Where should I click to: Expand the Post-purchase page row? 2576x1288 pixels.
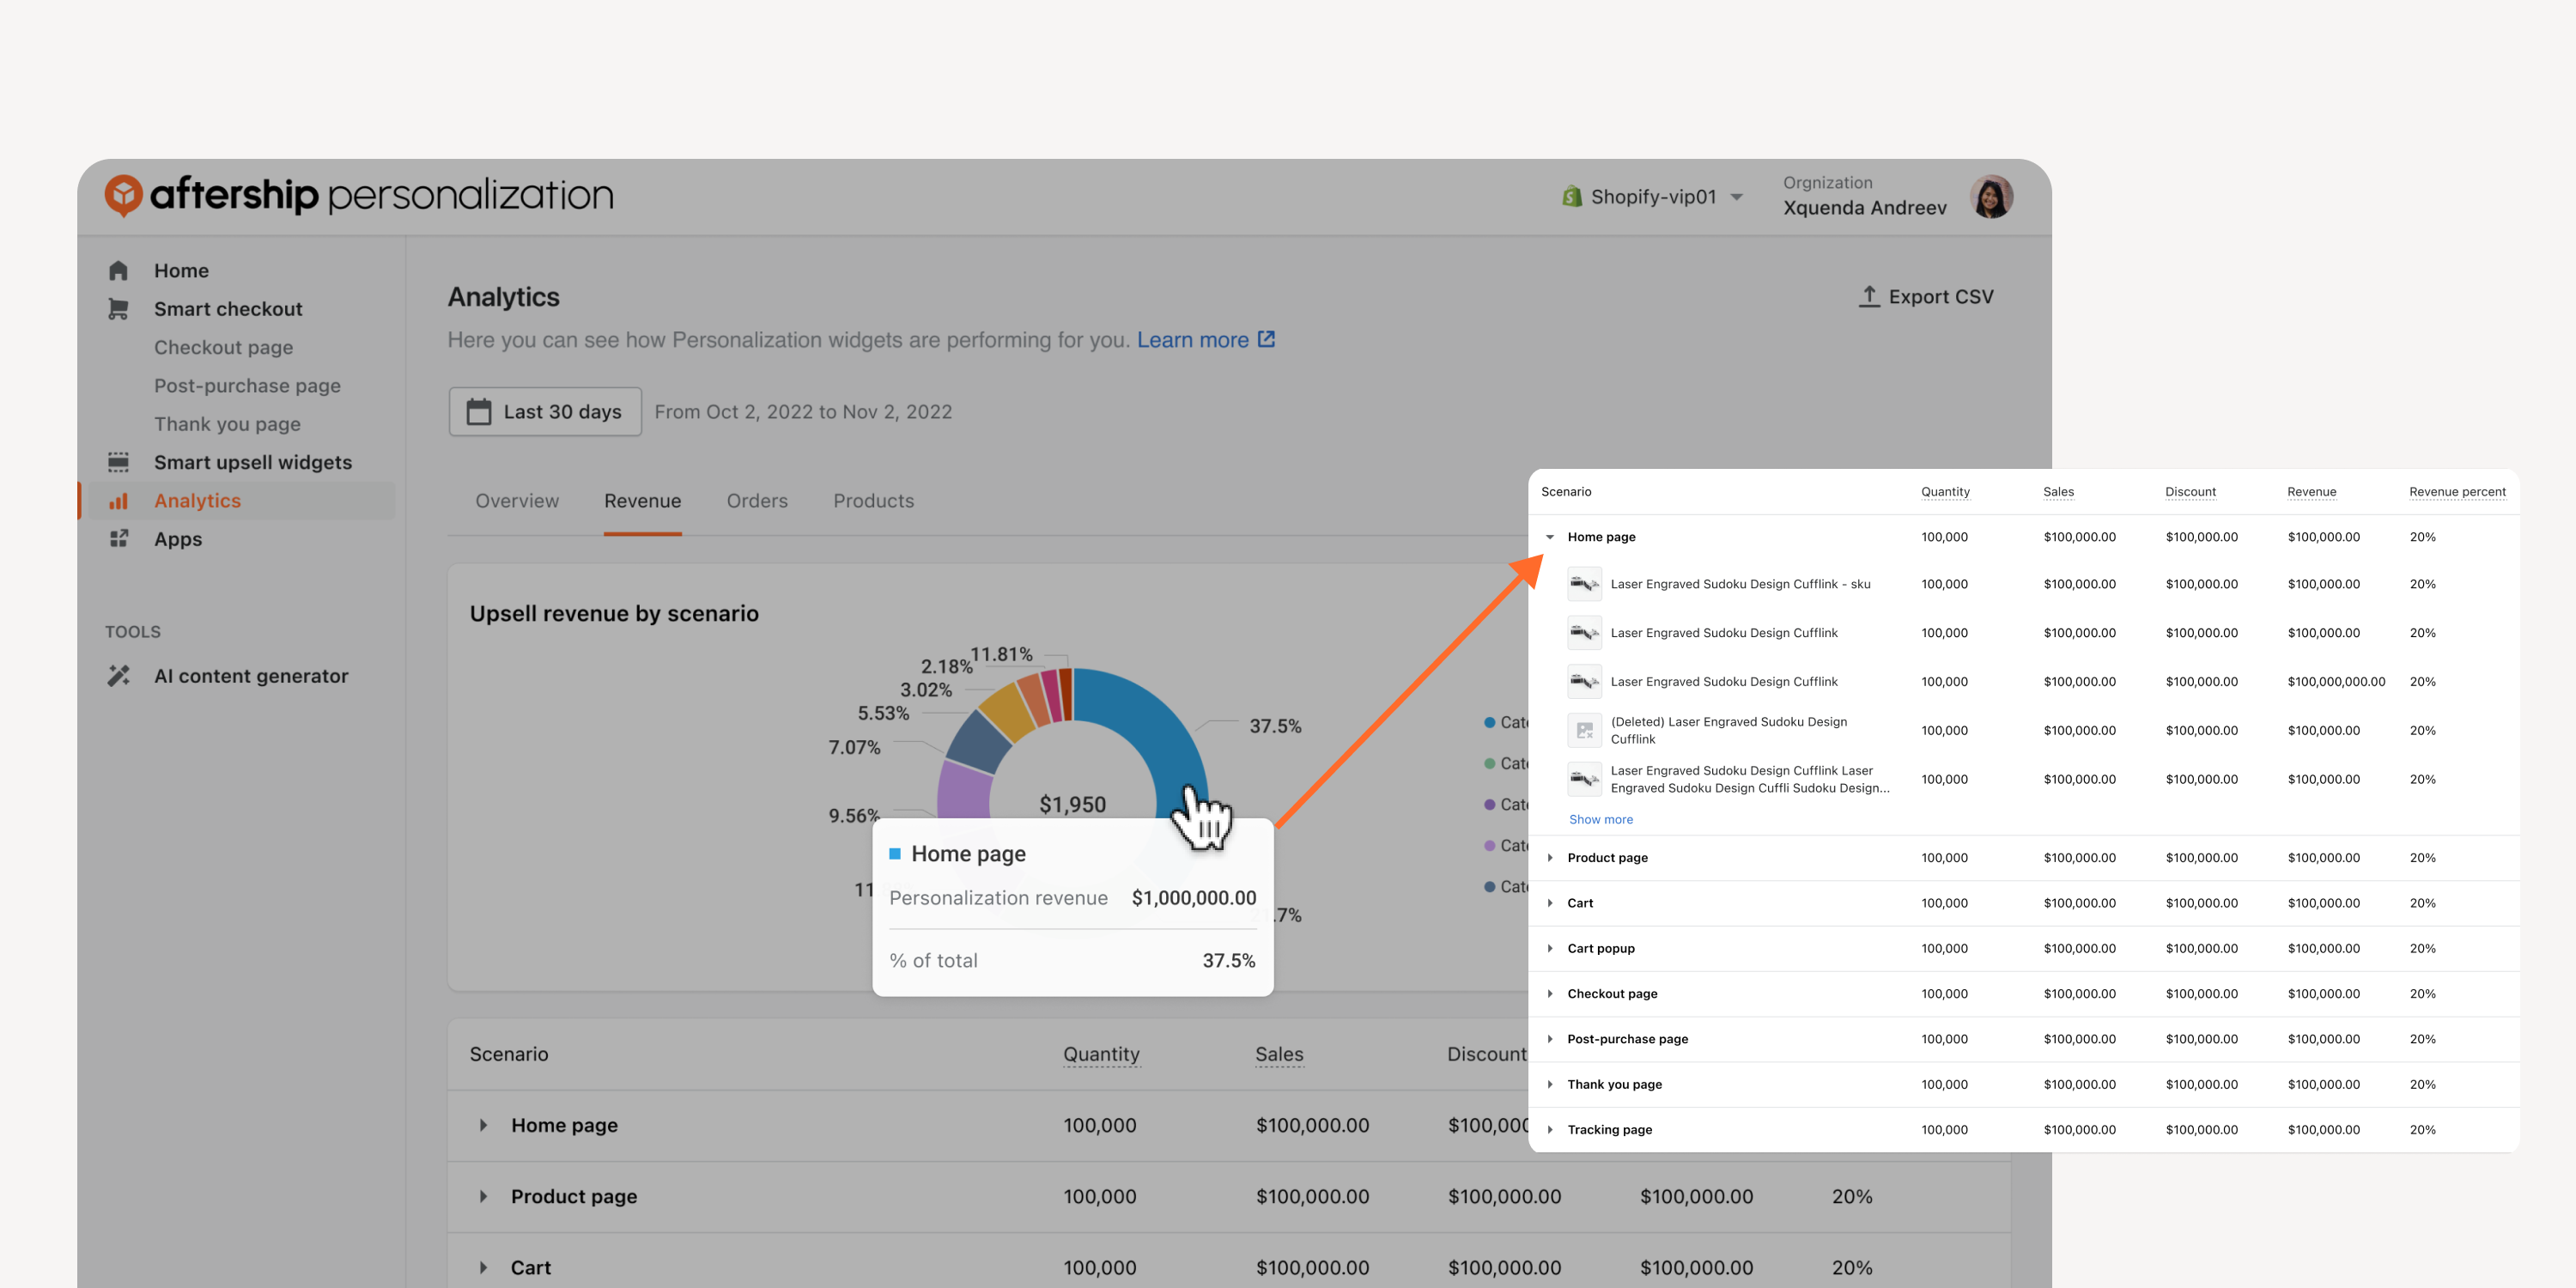pos(1550,1039)
